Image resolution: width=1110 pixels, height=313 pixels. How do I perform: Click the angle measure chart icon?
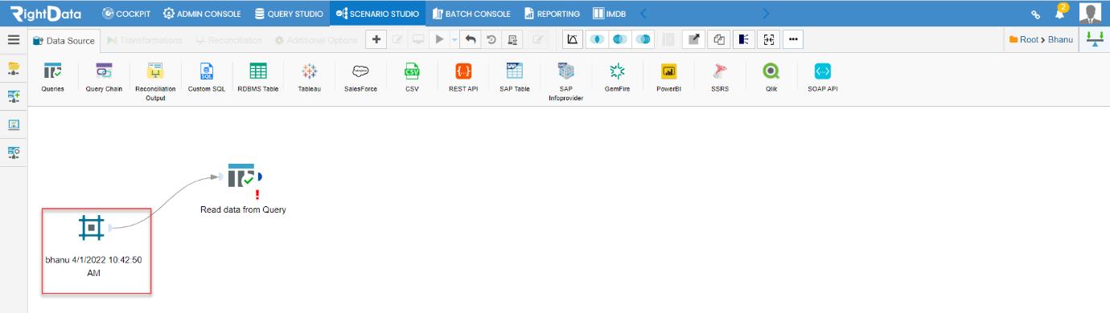point(572,39)
